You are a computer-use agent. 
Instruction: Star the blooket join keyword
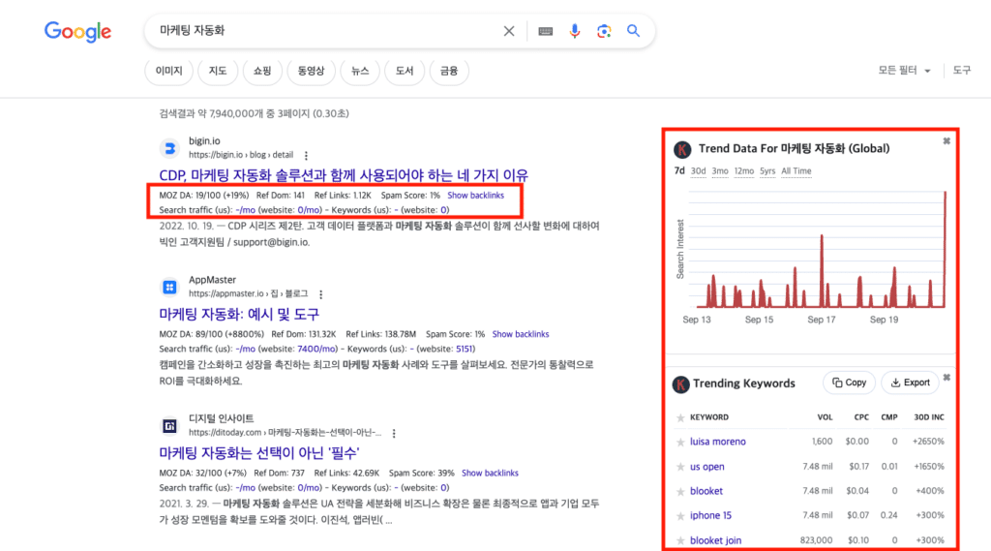680,541
